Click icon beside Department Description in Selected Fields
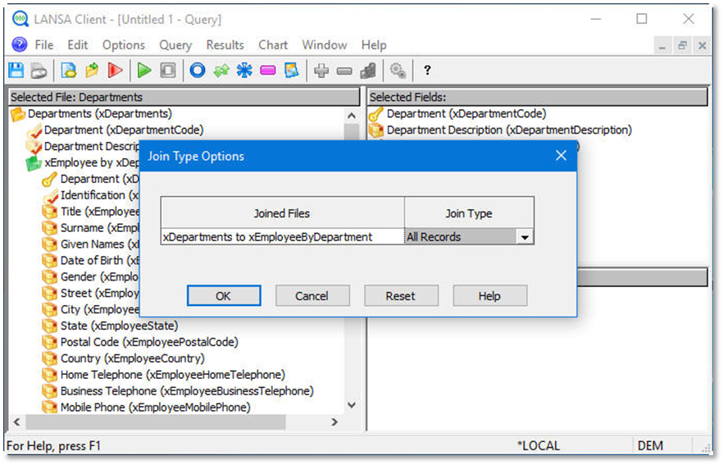Viewport: 723px width, 465px height. click(376, 130)
